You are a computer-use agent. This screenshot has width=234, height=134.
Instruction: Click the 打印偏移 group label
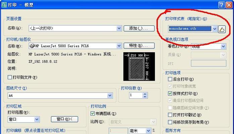(36, 130)
